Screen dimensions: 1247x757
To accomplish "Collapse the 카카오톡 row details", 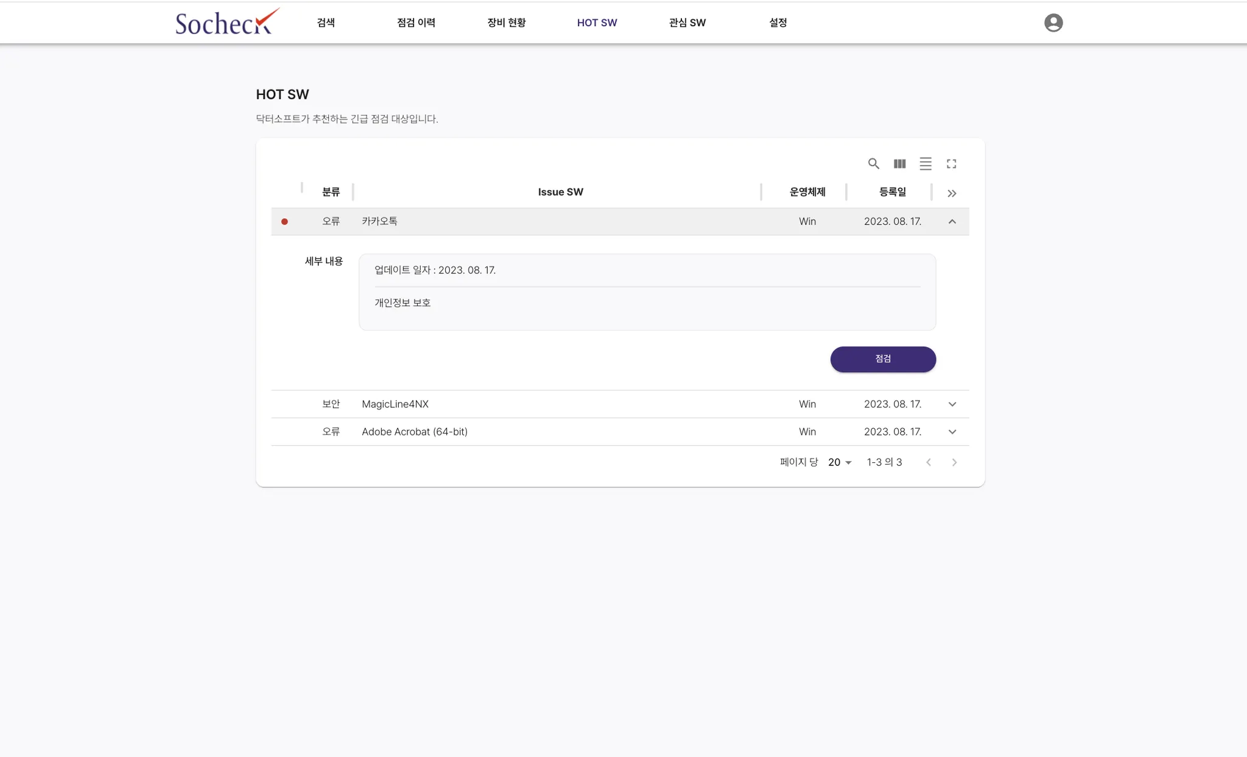I will [x=952, y=222].
